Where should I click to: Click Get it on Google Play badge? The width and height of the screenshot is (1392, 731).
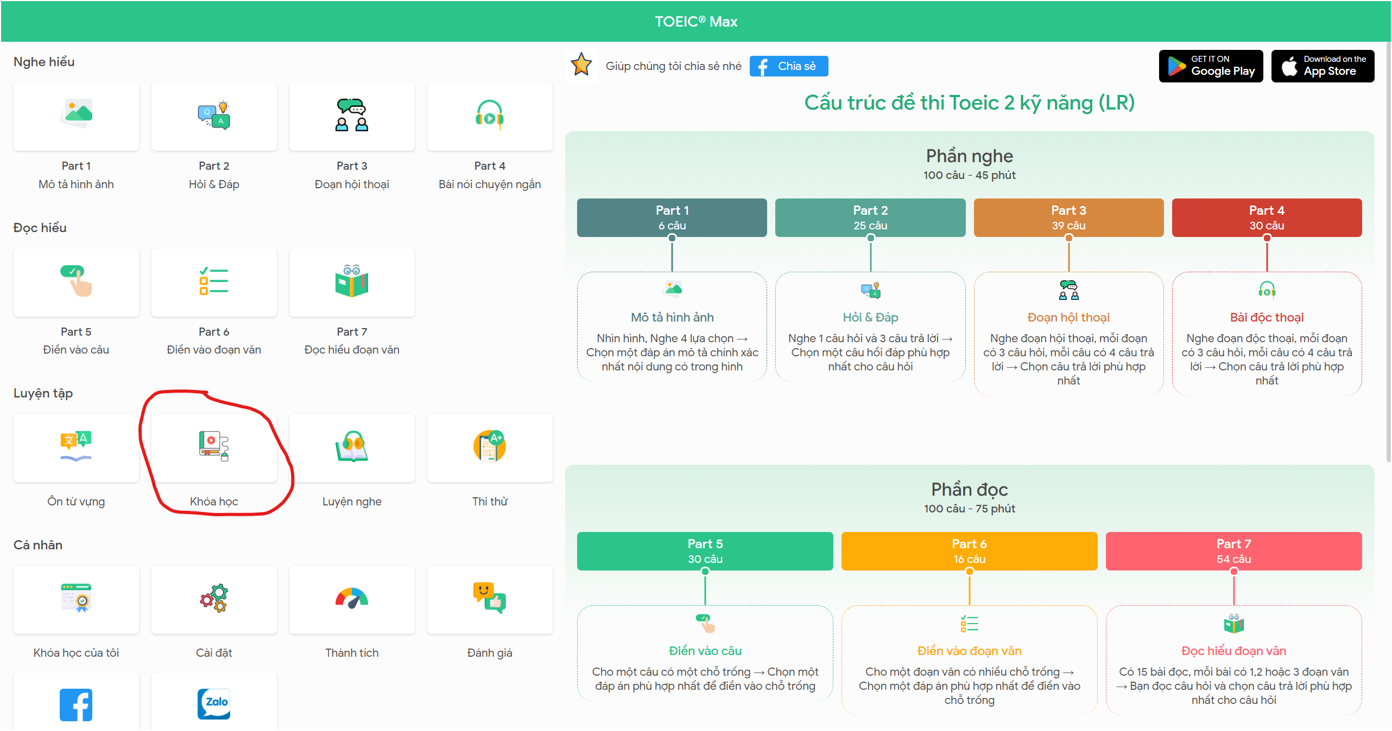(x=1210, y=66)
